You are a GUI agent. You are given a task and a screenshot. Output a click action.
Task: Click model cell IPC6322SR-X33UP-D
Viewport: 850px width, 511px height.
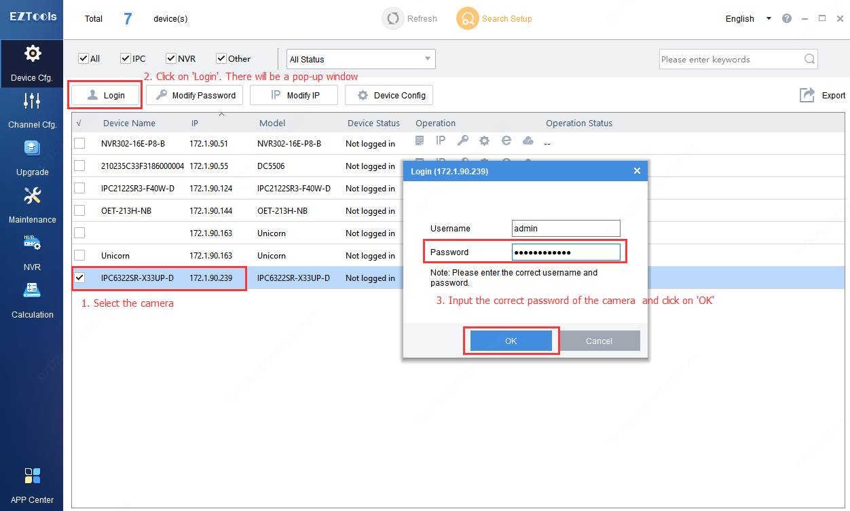(293, 278)
